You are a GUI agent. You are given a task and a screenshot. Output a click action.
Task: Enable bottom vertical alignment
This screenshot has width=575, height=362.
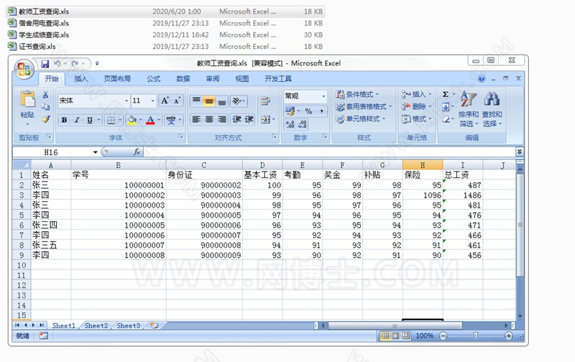(x=221, y=101)
